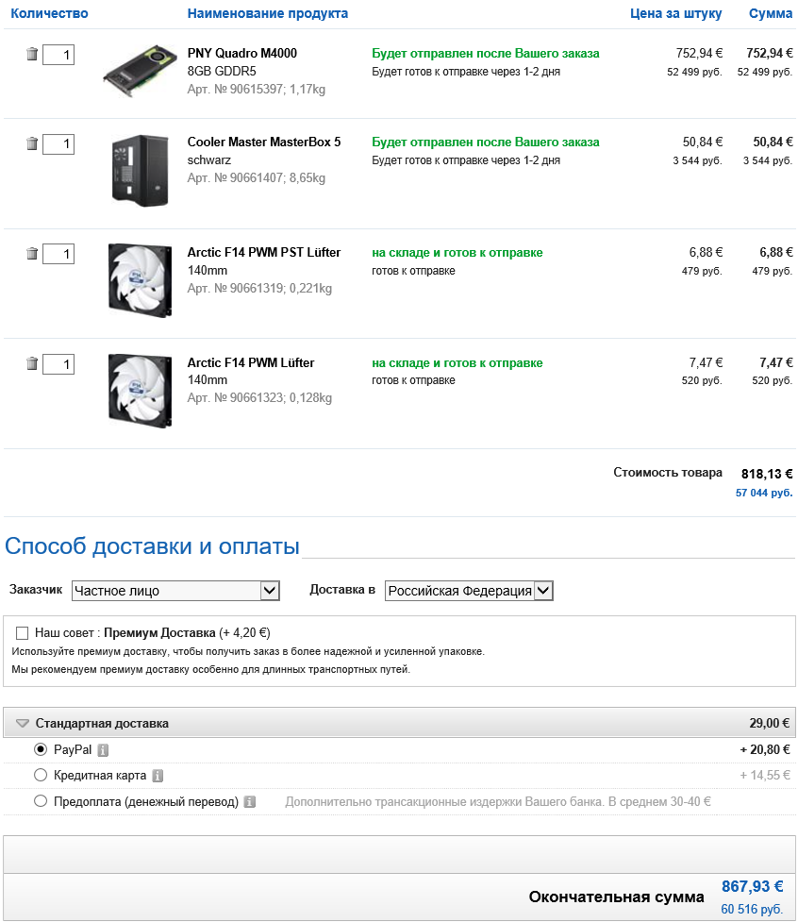The height and width of the screenshot is (922, 798).
Task: Click info icon beside Предоплата option
Action: (x=250, y=802)
